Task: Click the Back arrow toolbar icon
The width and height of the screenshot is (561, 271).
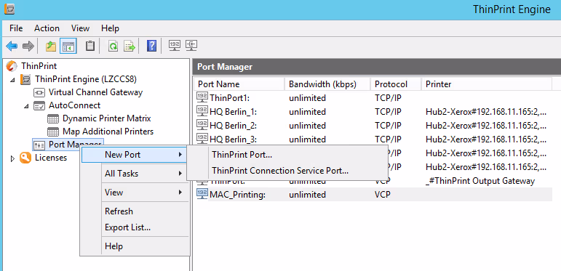Action: [x=12, y=46]
